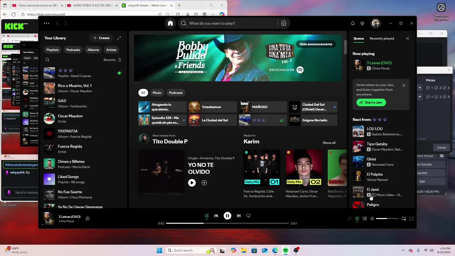
Task: Open the Create menu in Your Library
Action: click(101, 38)
